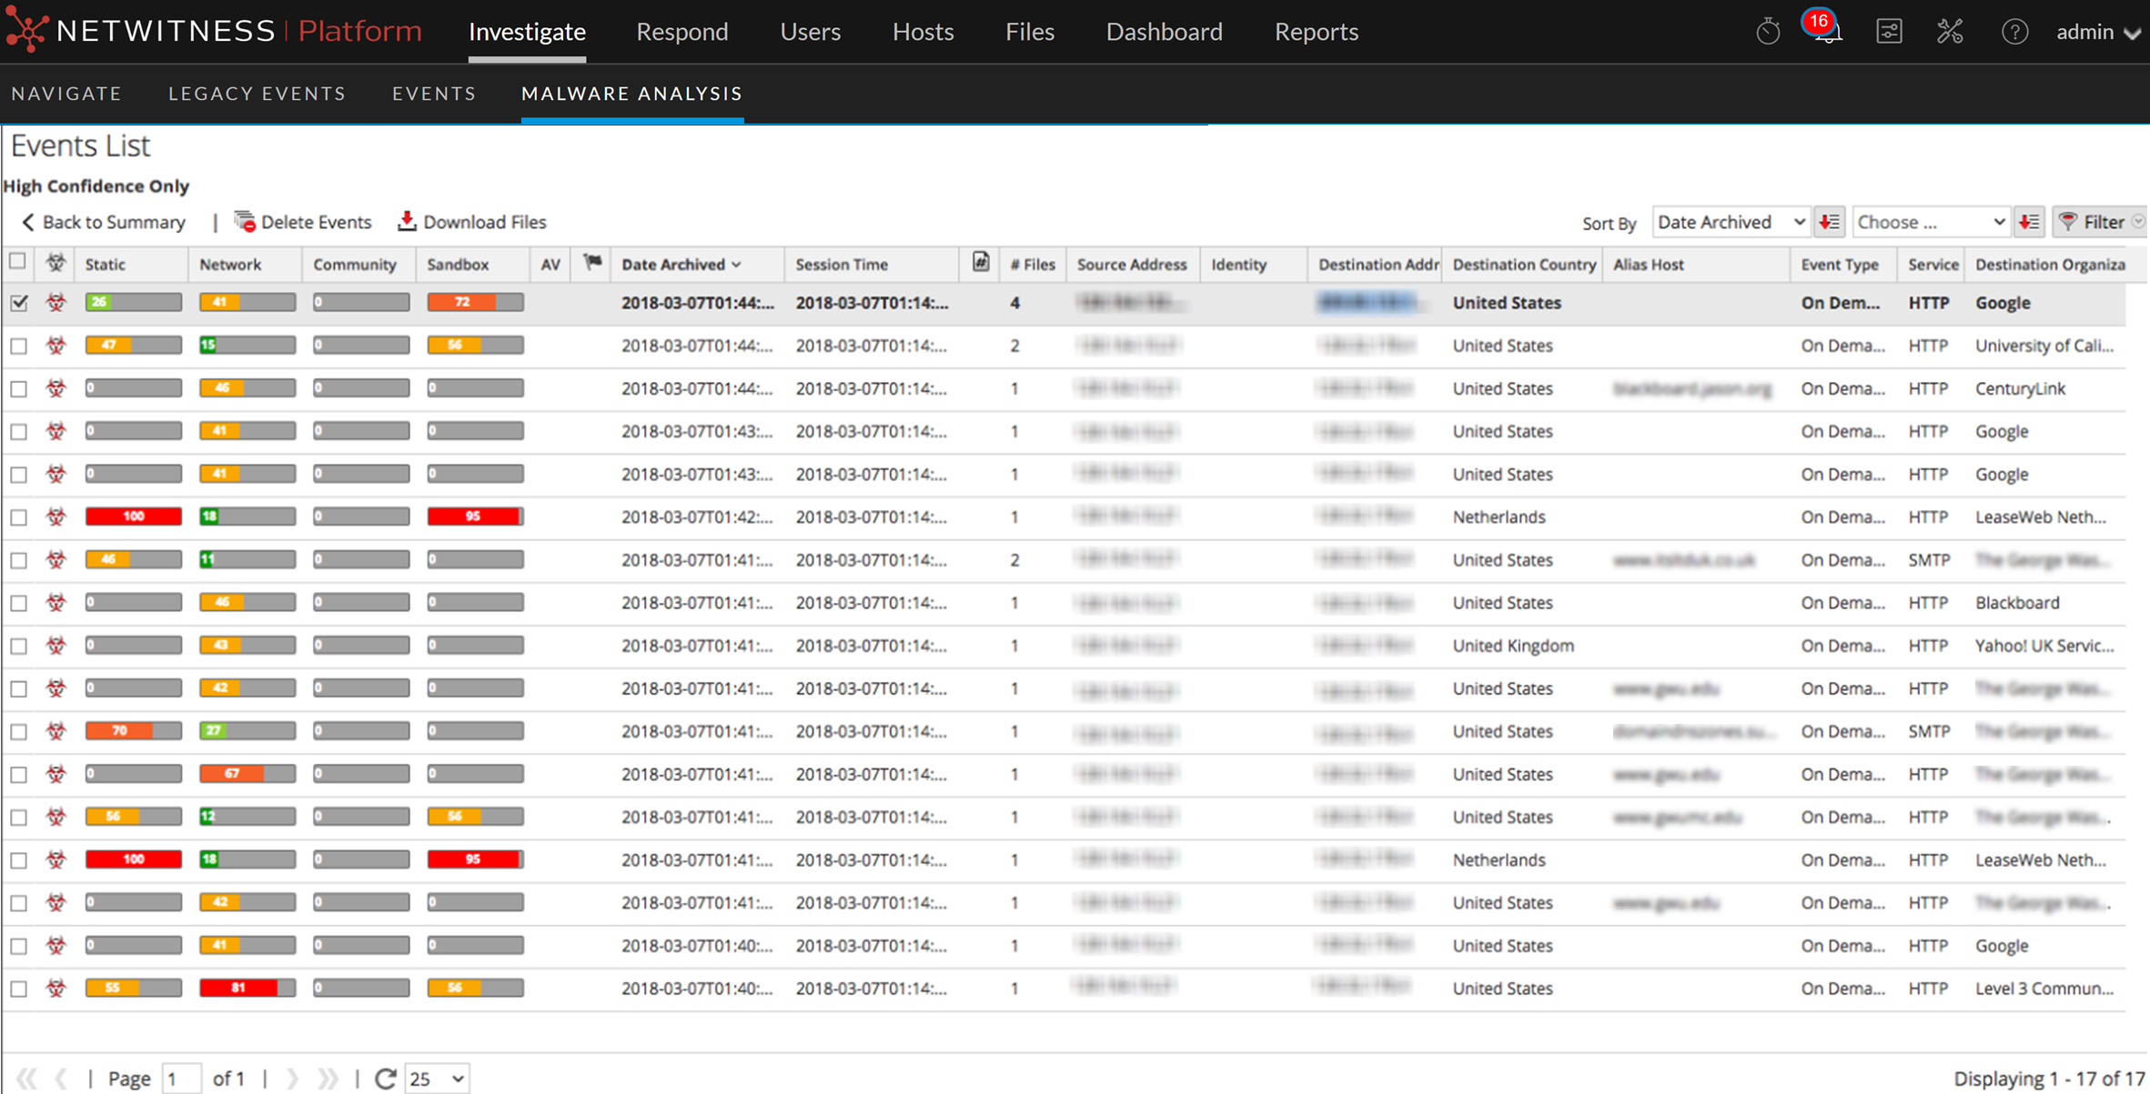The image size is (2150, 1094).
Task: Toggle sort direction next to Date Archived
Action: click(x=1829, y=222)
